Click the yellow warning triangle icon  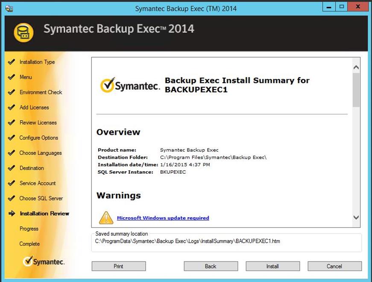click(106, 218)
